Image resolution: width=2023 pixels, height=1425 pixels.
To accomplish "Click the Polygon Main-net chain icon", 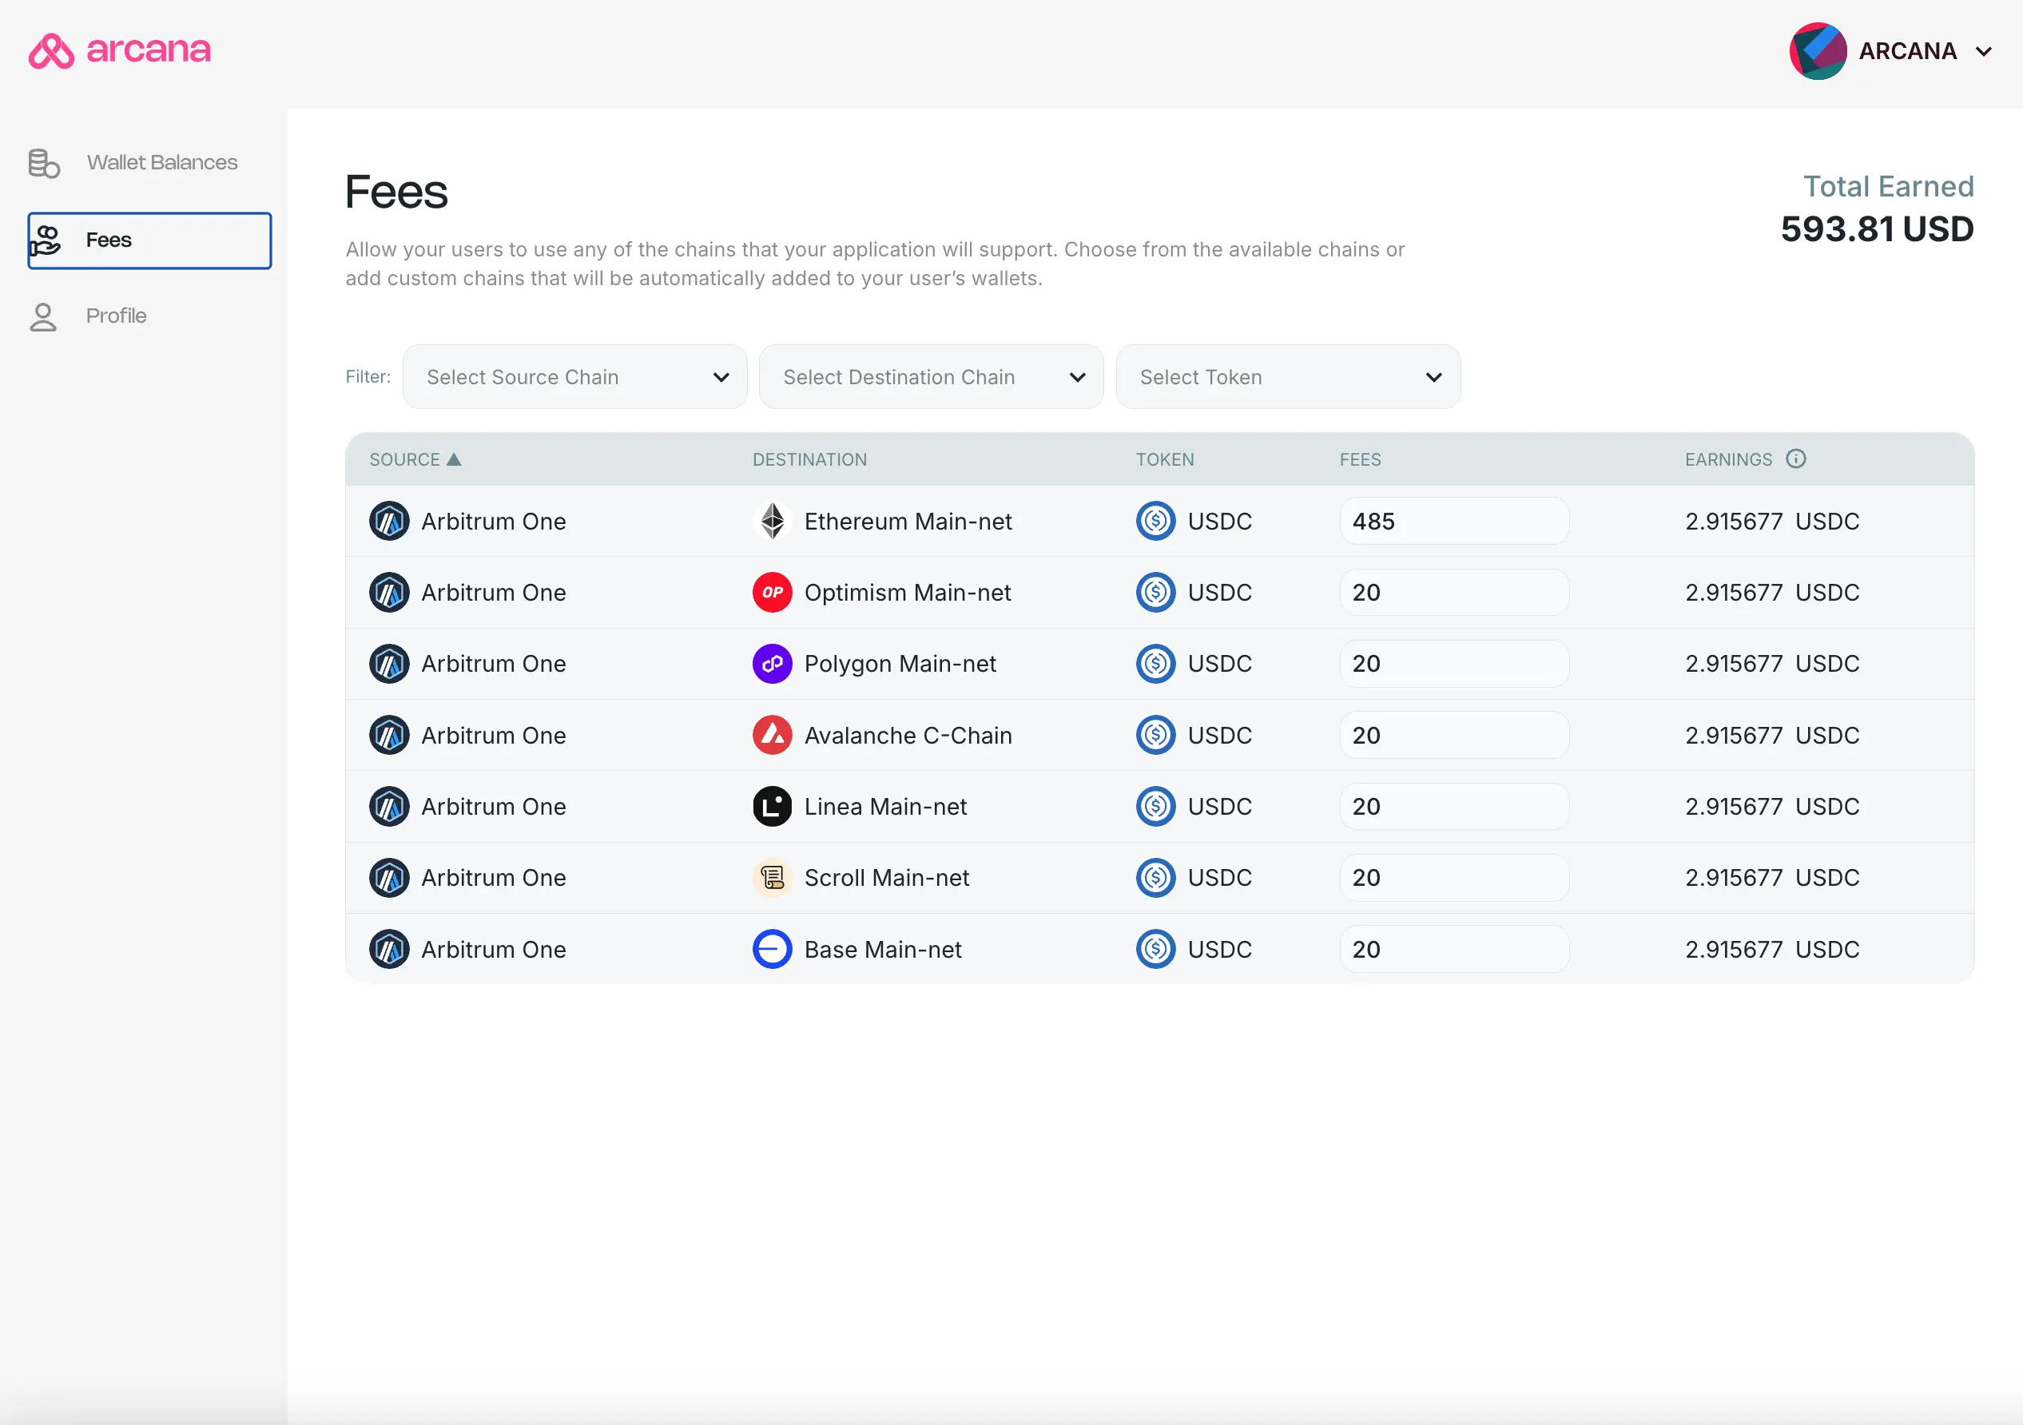I will [x=773, y=664].
